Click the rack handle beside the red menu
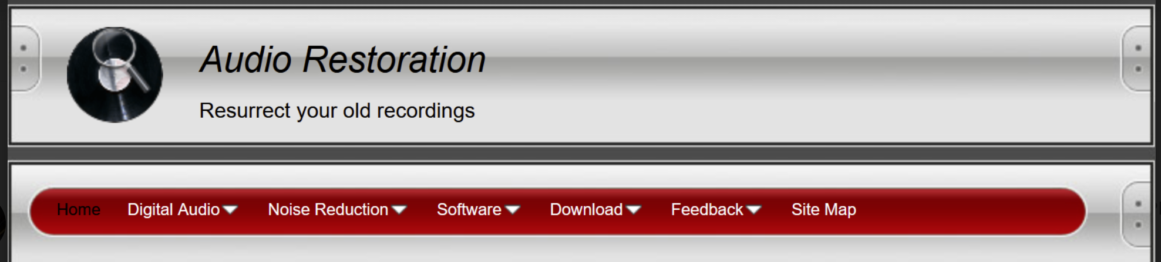Image resolution: width=1161 pixels, height=262 pixels. tap(1136, 215)
